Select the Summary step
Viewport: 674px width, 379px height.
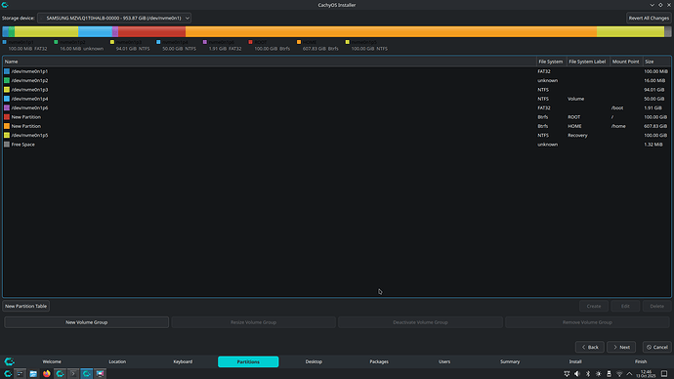point(510,361)
